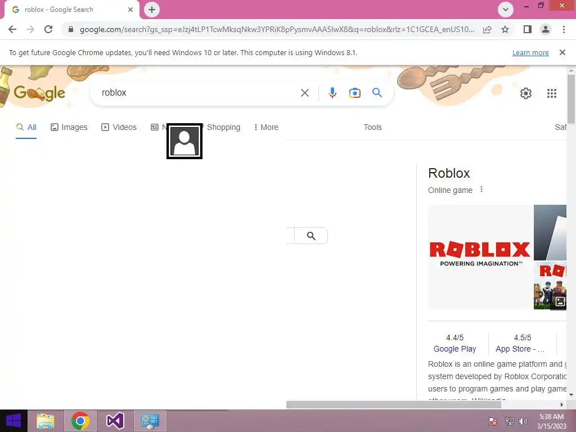Open the volume speaker tray icon

523,421
